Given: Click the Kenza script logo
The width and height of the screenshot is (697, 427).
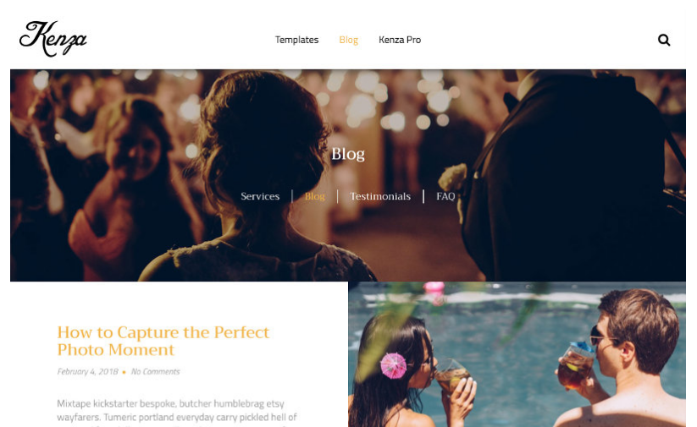Looking at the screenshot, I should pyautogui.click(x=53, y=39).
